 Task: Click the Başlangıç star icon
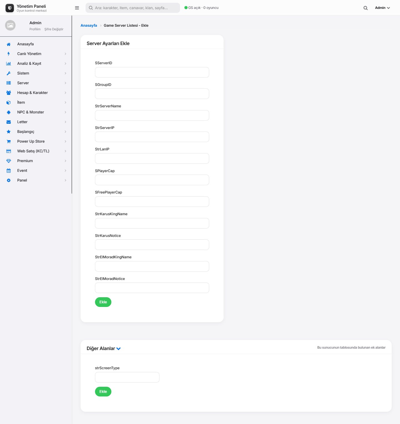pos(9,132)
